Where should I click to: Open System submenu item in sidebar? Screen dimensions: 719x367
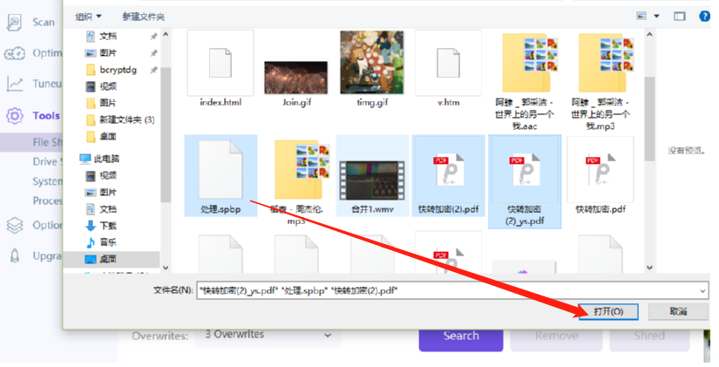click(47, 181)
